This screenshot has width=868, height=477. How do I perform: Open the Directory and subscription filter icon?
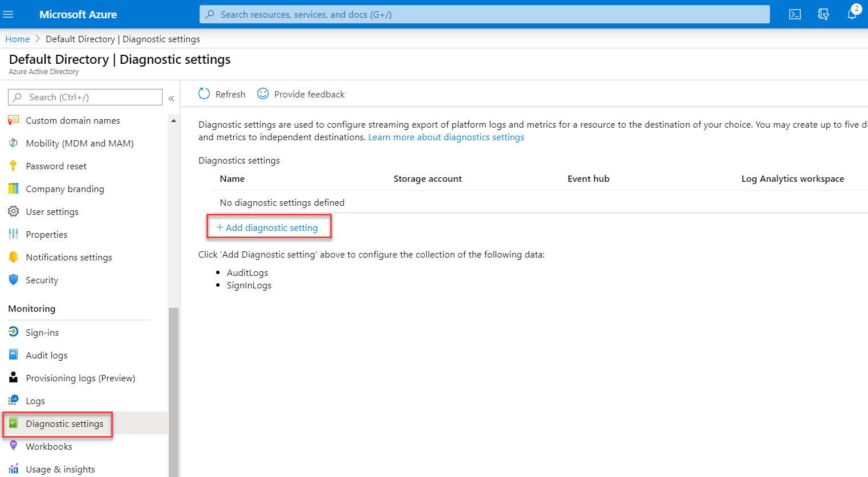[x=824, y=14]
